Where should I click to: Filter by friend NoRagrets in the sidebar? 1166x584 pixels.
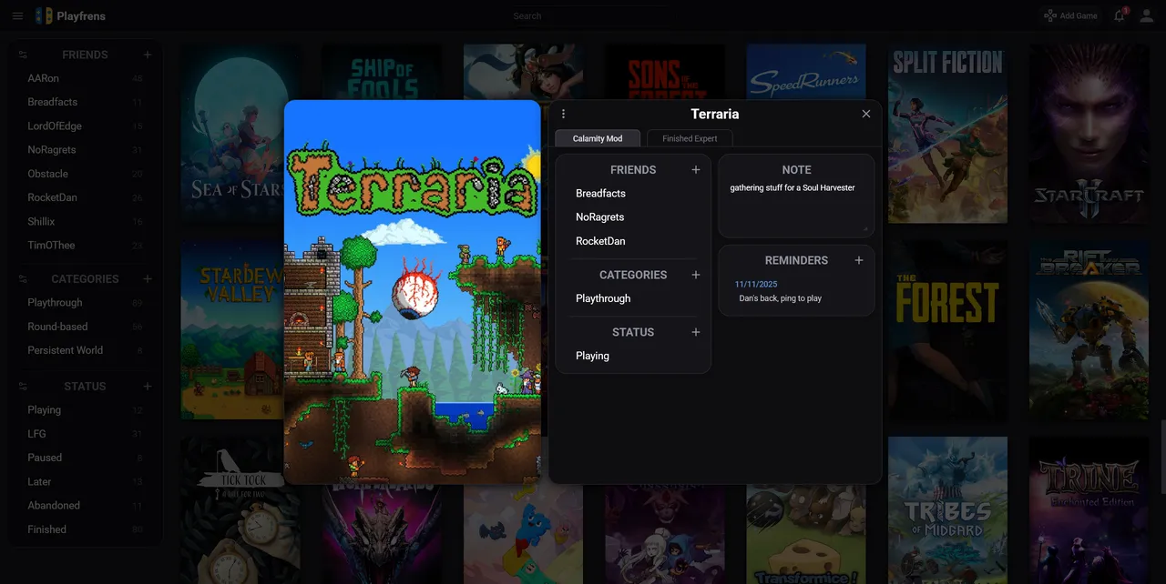coord(85,150)
